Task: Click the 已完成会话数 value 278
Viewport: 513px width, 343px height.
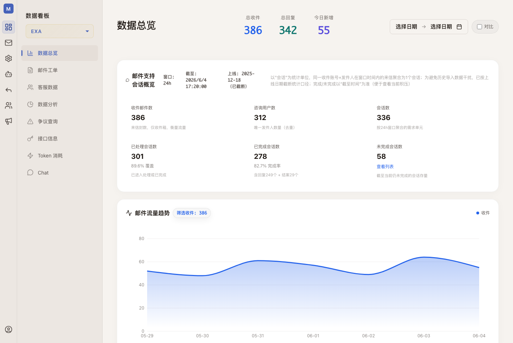Action: pyautogui.click(x=260, y=156)
